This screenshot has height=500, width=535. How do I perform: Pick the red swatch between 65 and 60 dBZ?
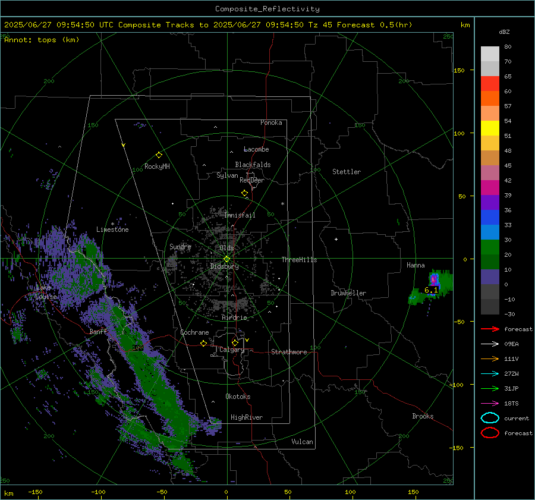(x=490, y=84)
